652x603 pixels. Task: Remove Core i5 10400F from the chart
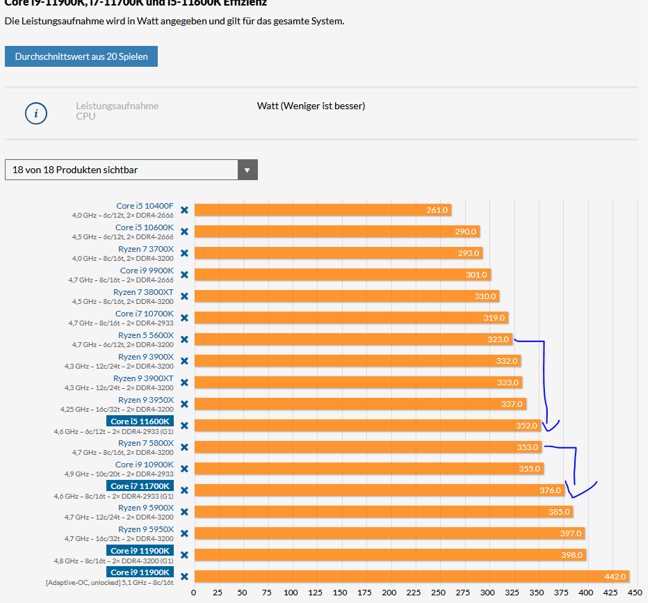(184, 210)
